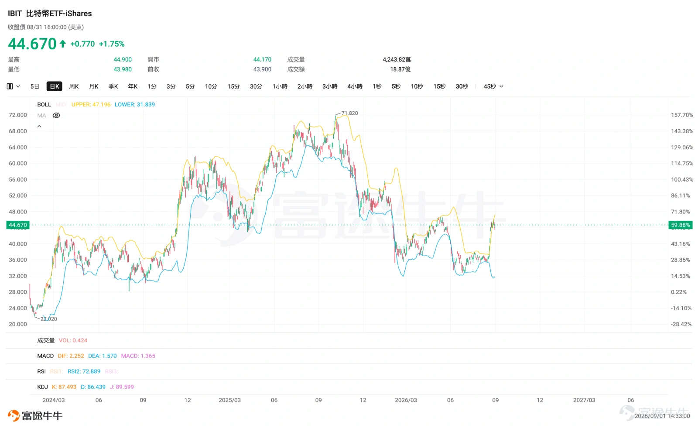This screenshot has height=429, width=698.
Task: Switch to the 季K timeframe
Action: click(113, 86)
